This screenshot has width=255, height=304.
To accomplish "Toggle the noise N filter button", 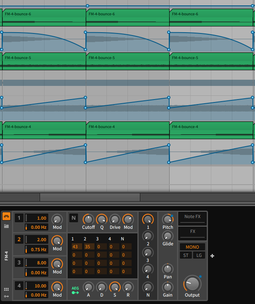I will (73, 218).
